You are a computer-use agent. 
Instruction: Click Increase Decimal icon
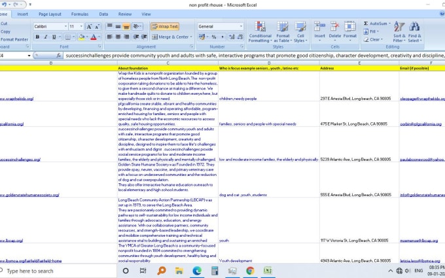click(x=232, y=37)
